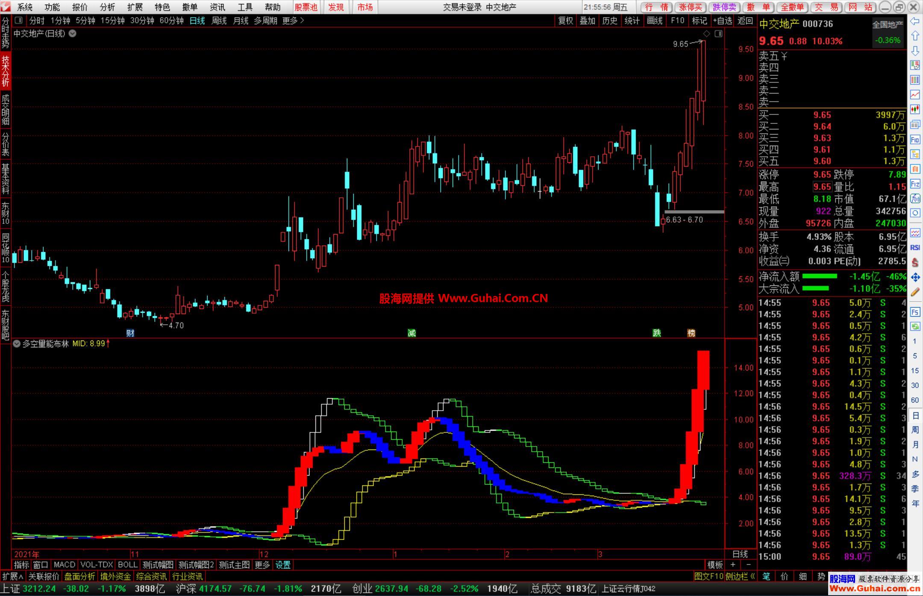Open 卖五 order book dropdown arrow
923x596 pixels.
(784, 56)
